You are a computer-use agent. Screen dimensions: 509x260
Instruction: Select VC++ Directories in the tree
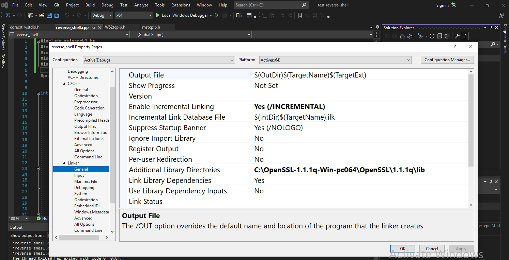point(83,77)
